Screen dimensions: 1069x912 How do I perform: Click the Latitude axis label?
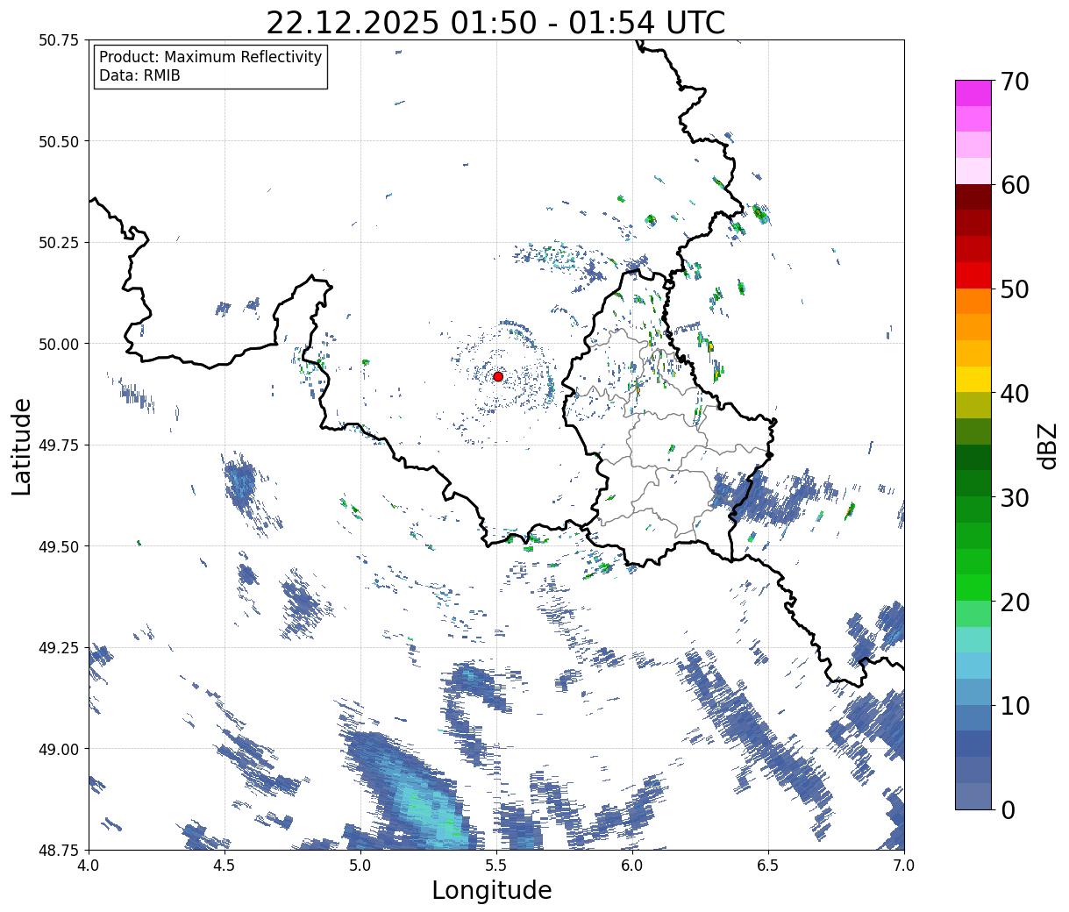[22, 445]
